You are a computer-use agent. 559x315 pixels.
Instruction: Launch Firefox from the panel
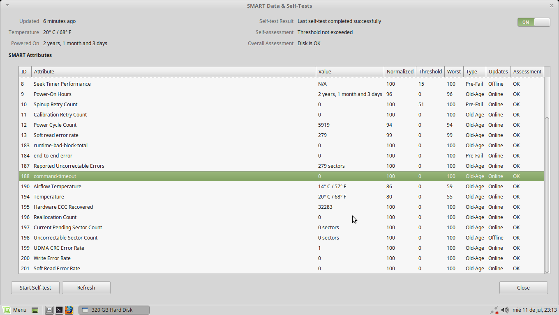click(x=69, y=310)
